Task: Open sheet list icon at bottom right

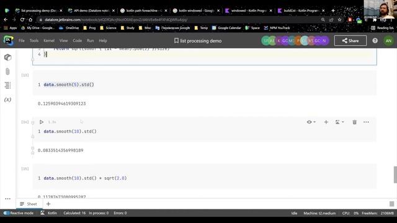Action: point(391,204)
